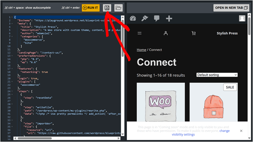Collapse the file block fold at line 35
This screenshot has width=253, height=142.
(12, 127)
